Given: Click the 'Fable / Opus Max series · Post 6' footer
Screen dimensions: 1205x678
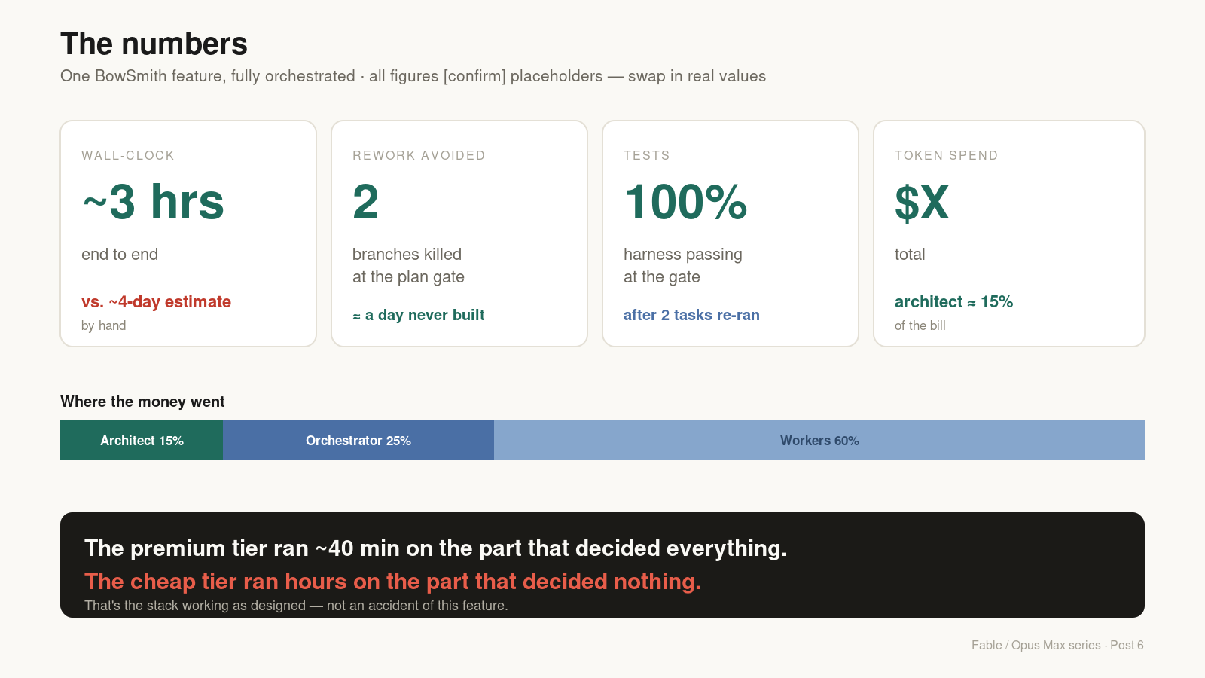Looking at the screenshot, I should (x=1057, y=645).
